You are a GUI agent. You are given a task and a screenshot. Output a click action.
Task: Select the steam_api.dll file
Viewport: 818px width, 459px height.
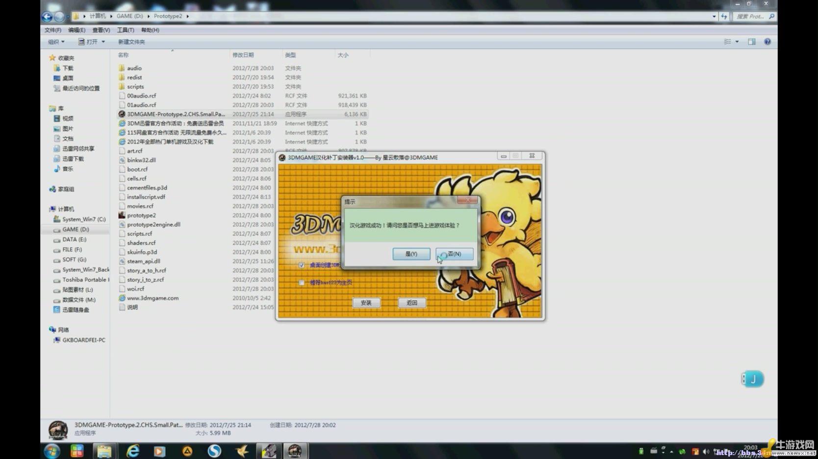tap(143, 261)
